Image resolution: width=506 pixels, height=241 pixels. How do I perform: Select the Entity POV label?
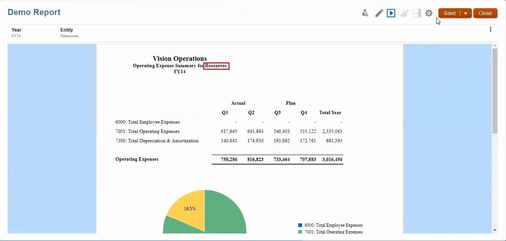click(x=66, y=30)
